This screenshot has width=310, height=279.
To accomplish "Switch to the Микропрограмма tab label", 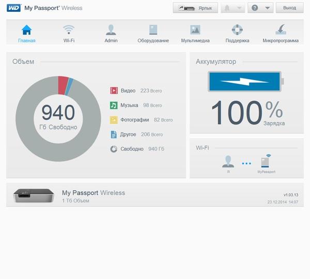I will coord(281,40).
